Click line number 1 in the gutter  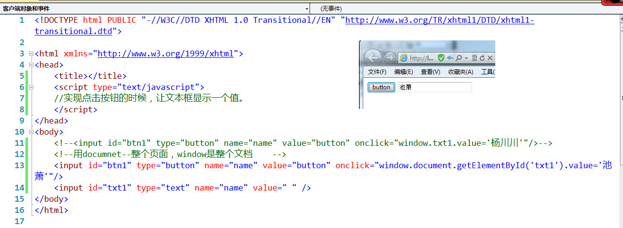tap(21, 20)
